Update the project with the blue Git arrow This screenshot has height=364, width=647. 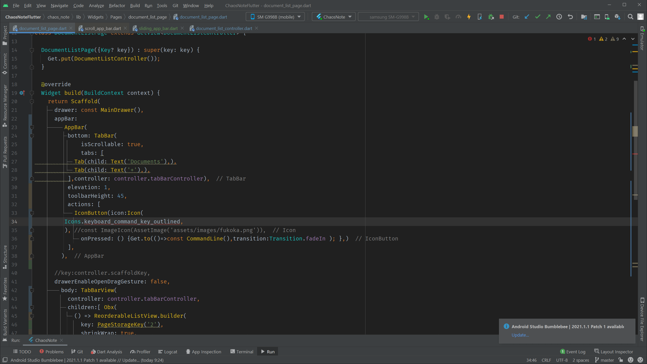point(527,17)
